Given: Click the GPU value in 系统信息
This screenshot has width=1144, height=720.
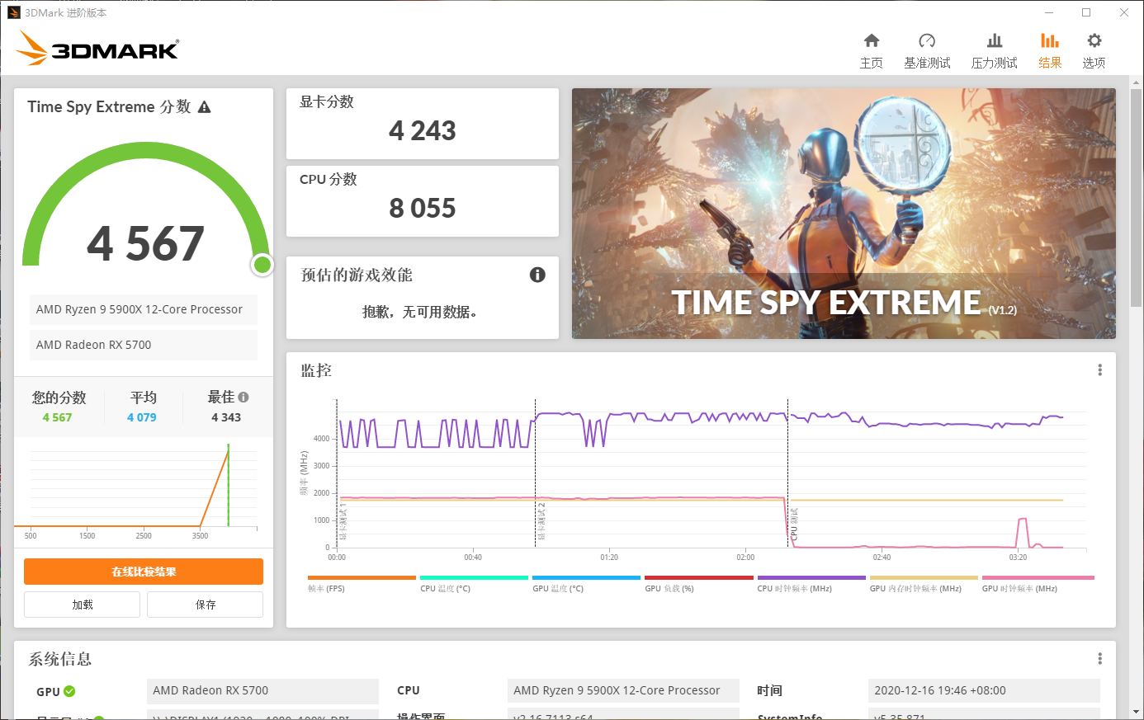Looking at the screenshot, I should [262, 690].
